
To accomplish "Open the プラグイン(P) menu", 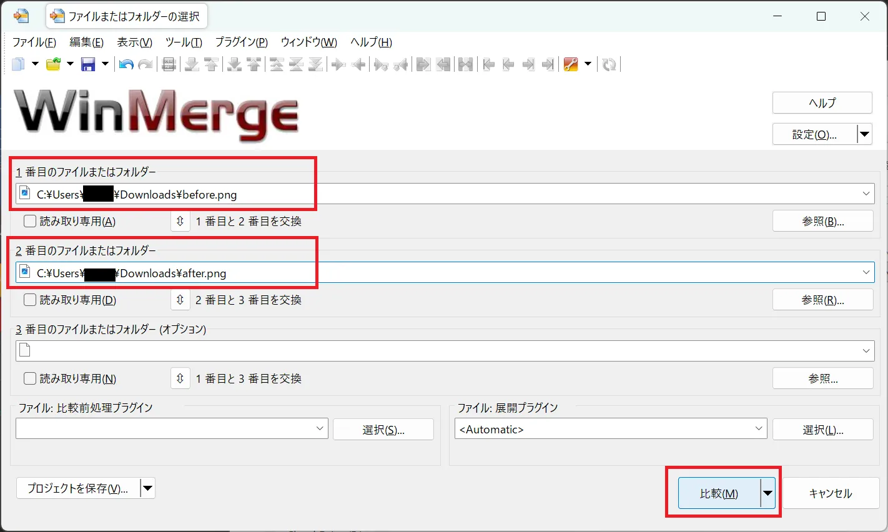I will pos(241,42).
